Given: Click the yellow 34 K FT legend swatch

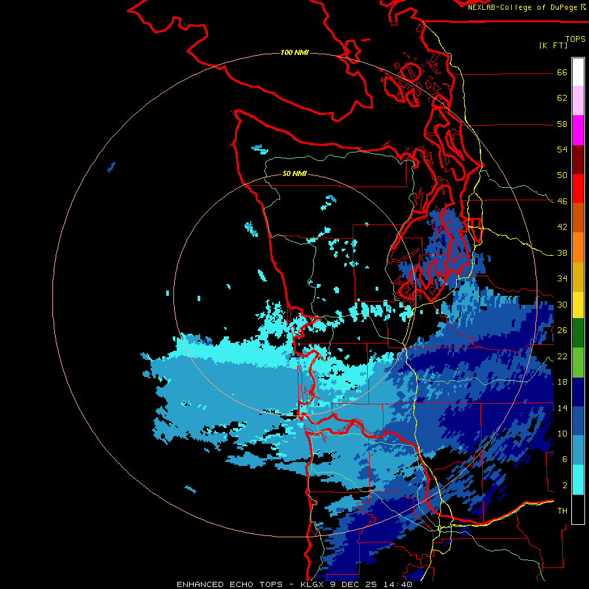Looking at the screenshot, I should coord(578,304).
